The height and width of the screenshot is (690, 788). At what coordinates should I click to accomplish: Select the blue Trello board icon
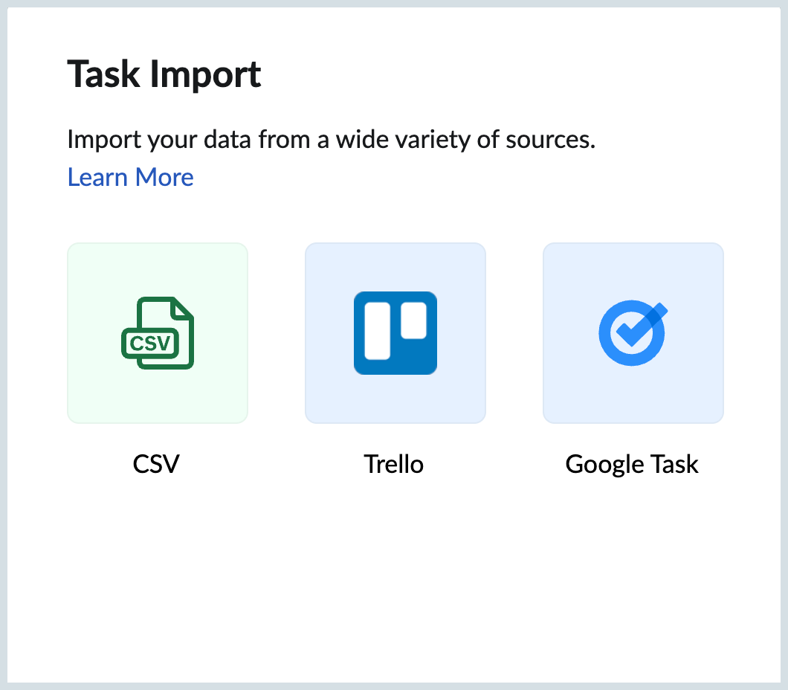[395, 332]
